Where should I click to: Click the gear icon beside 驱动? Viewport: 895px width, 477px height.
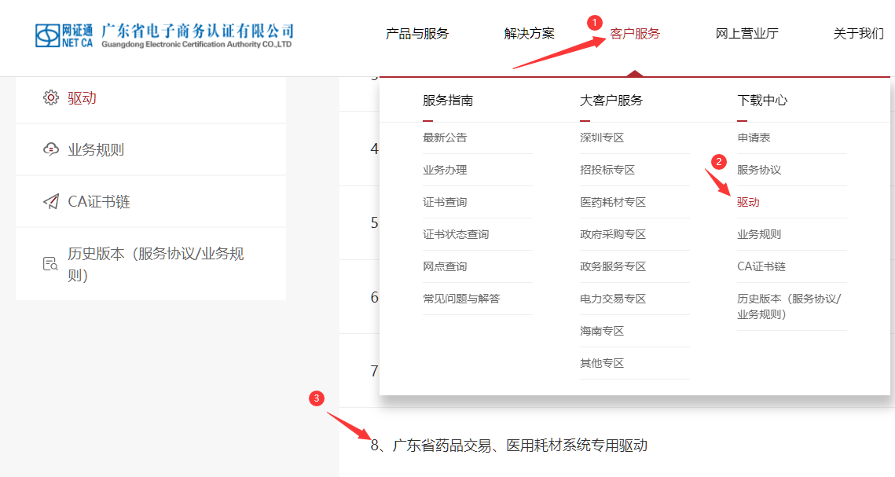[x=51, y=97]
